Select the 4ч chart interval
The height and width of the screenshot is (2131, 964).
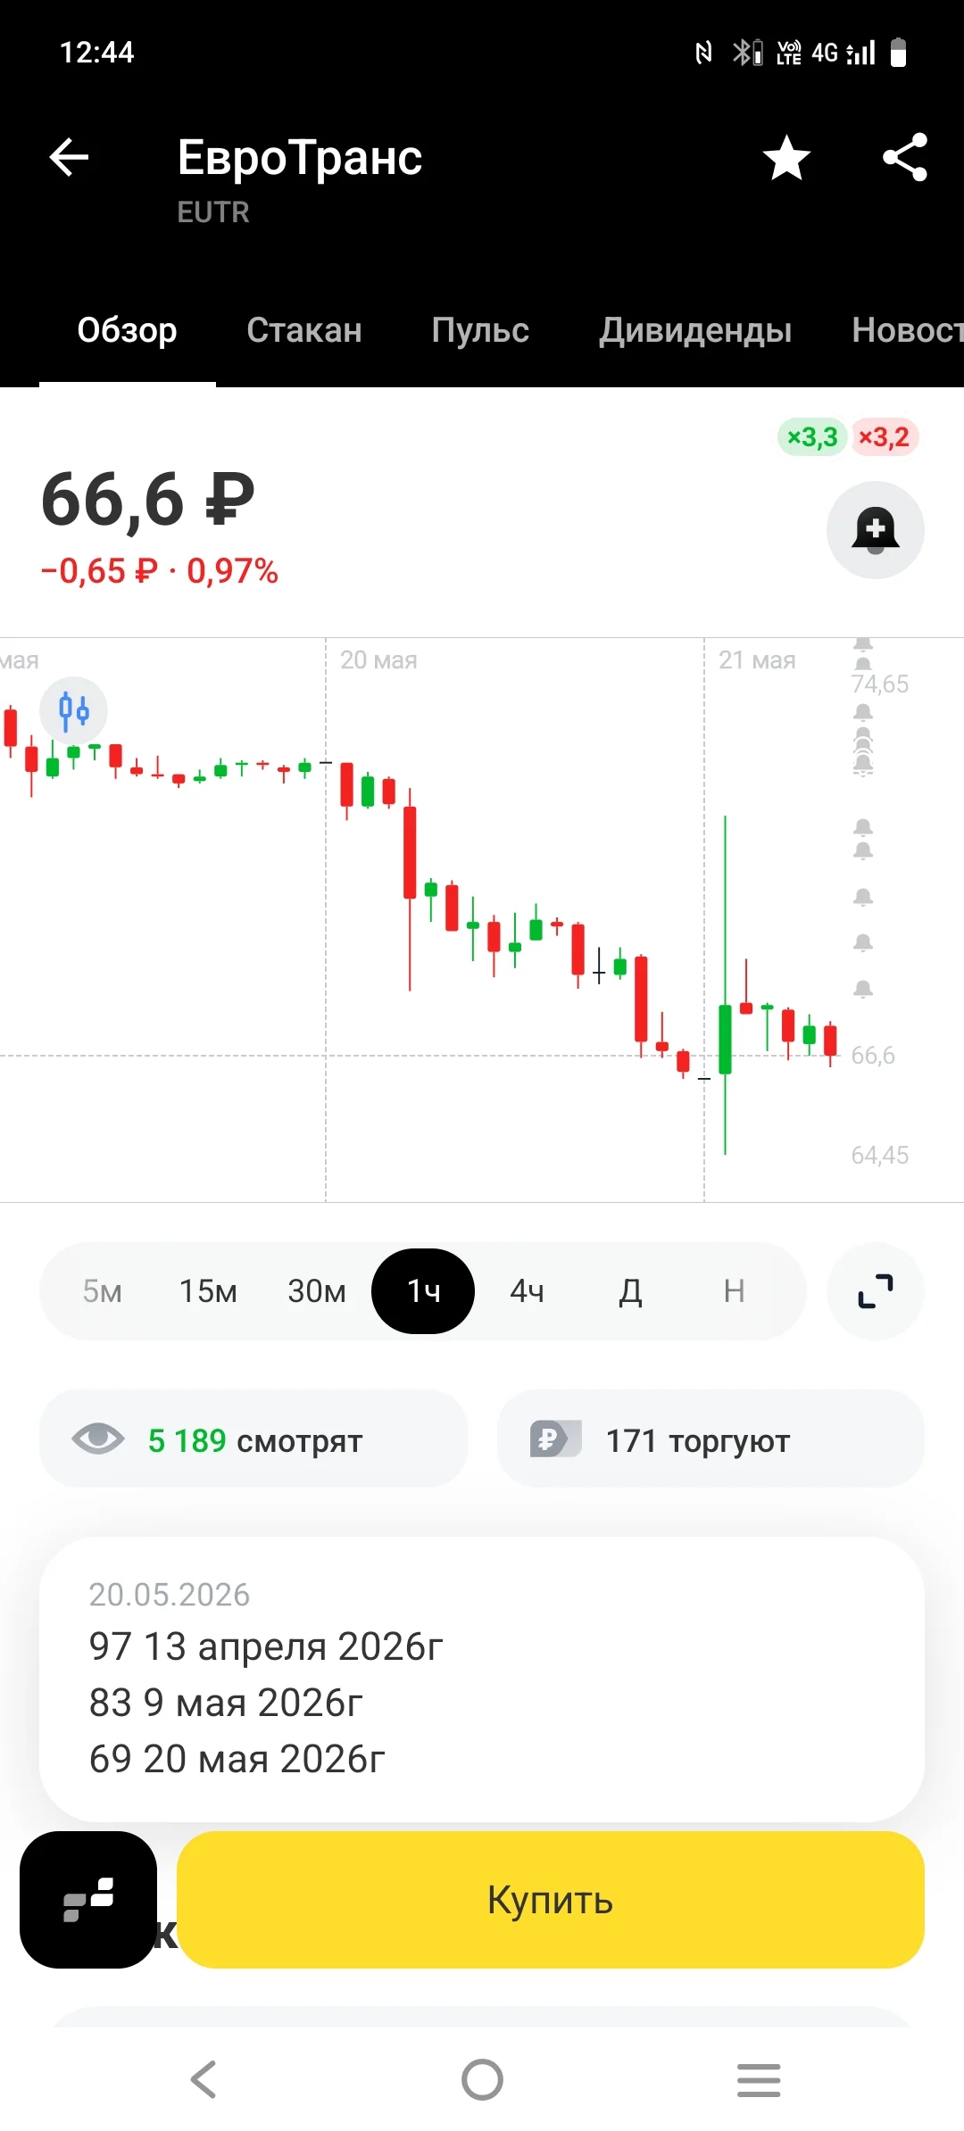pyautogui.click(x=528, y=1291)
